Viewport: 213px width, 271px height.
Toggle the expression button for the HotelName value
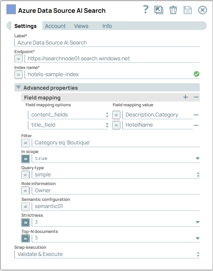coord(116,125)
